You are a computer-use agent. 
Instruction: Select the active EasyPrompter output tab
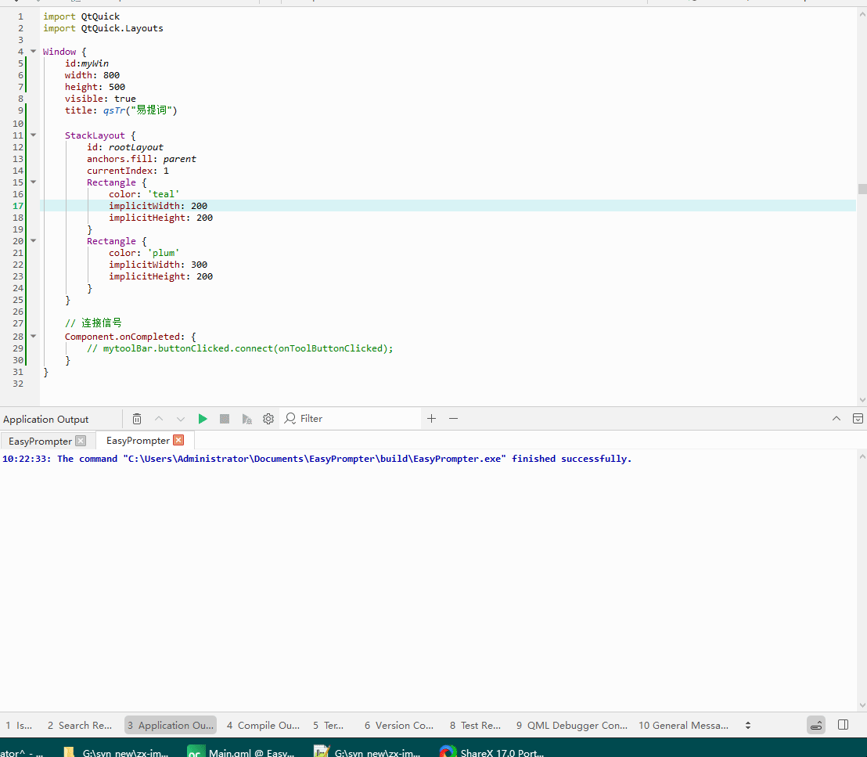[138, 441]
